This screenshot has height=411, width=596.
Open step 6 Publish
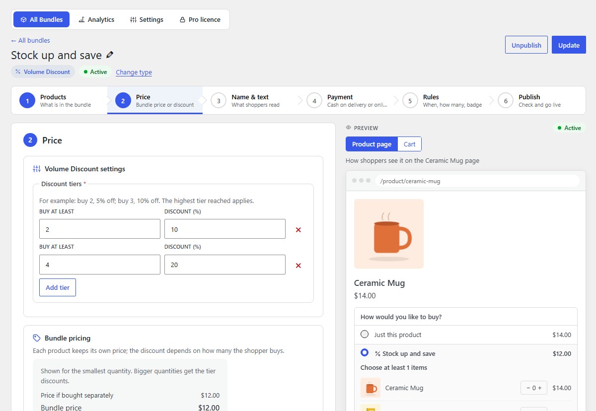538,100
